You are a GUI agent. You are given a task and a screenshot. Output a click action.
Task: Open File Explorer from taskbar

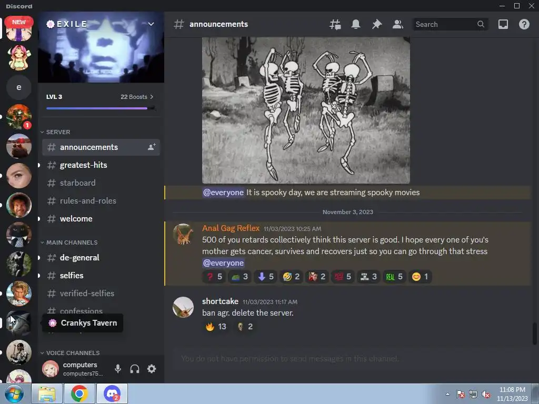pyautogui.click(x=47, y=393)
